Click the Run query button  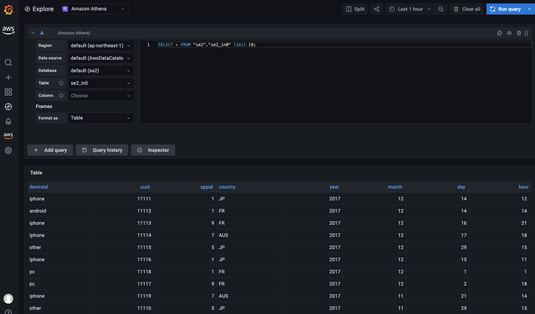click(x=505, y=9)
